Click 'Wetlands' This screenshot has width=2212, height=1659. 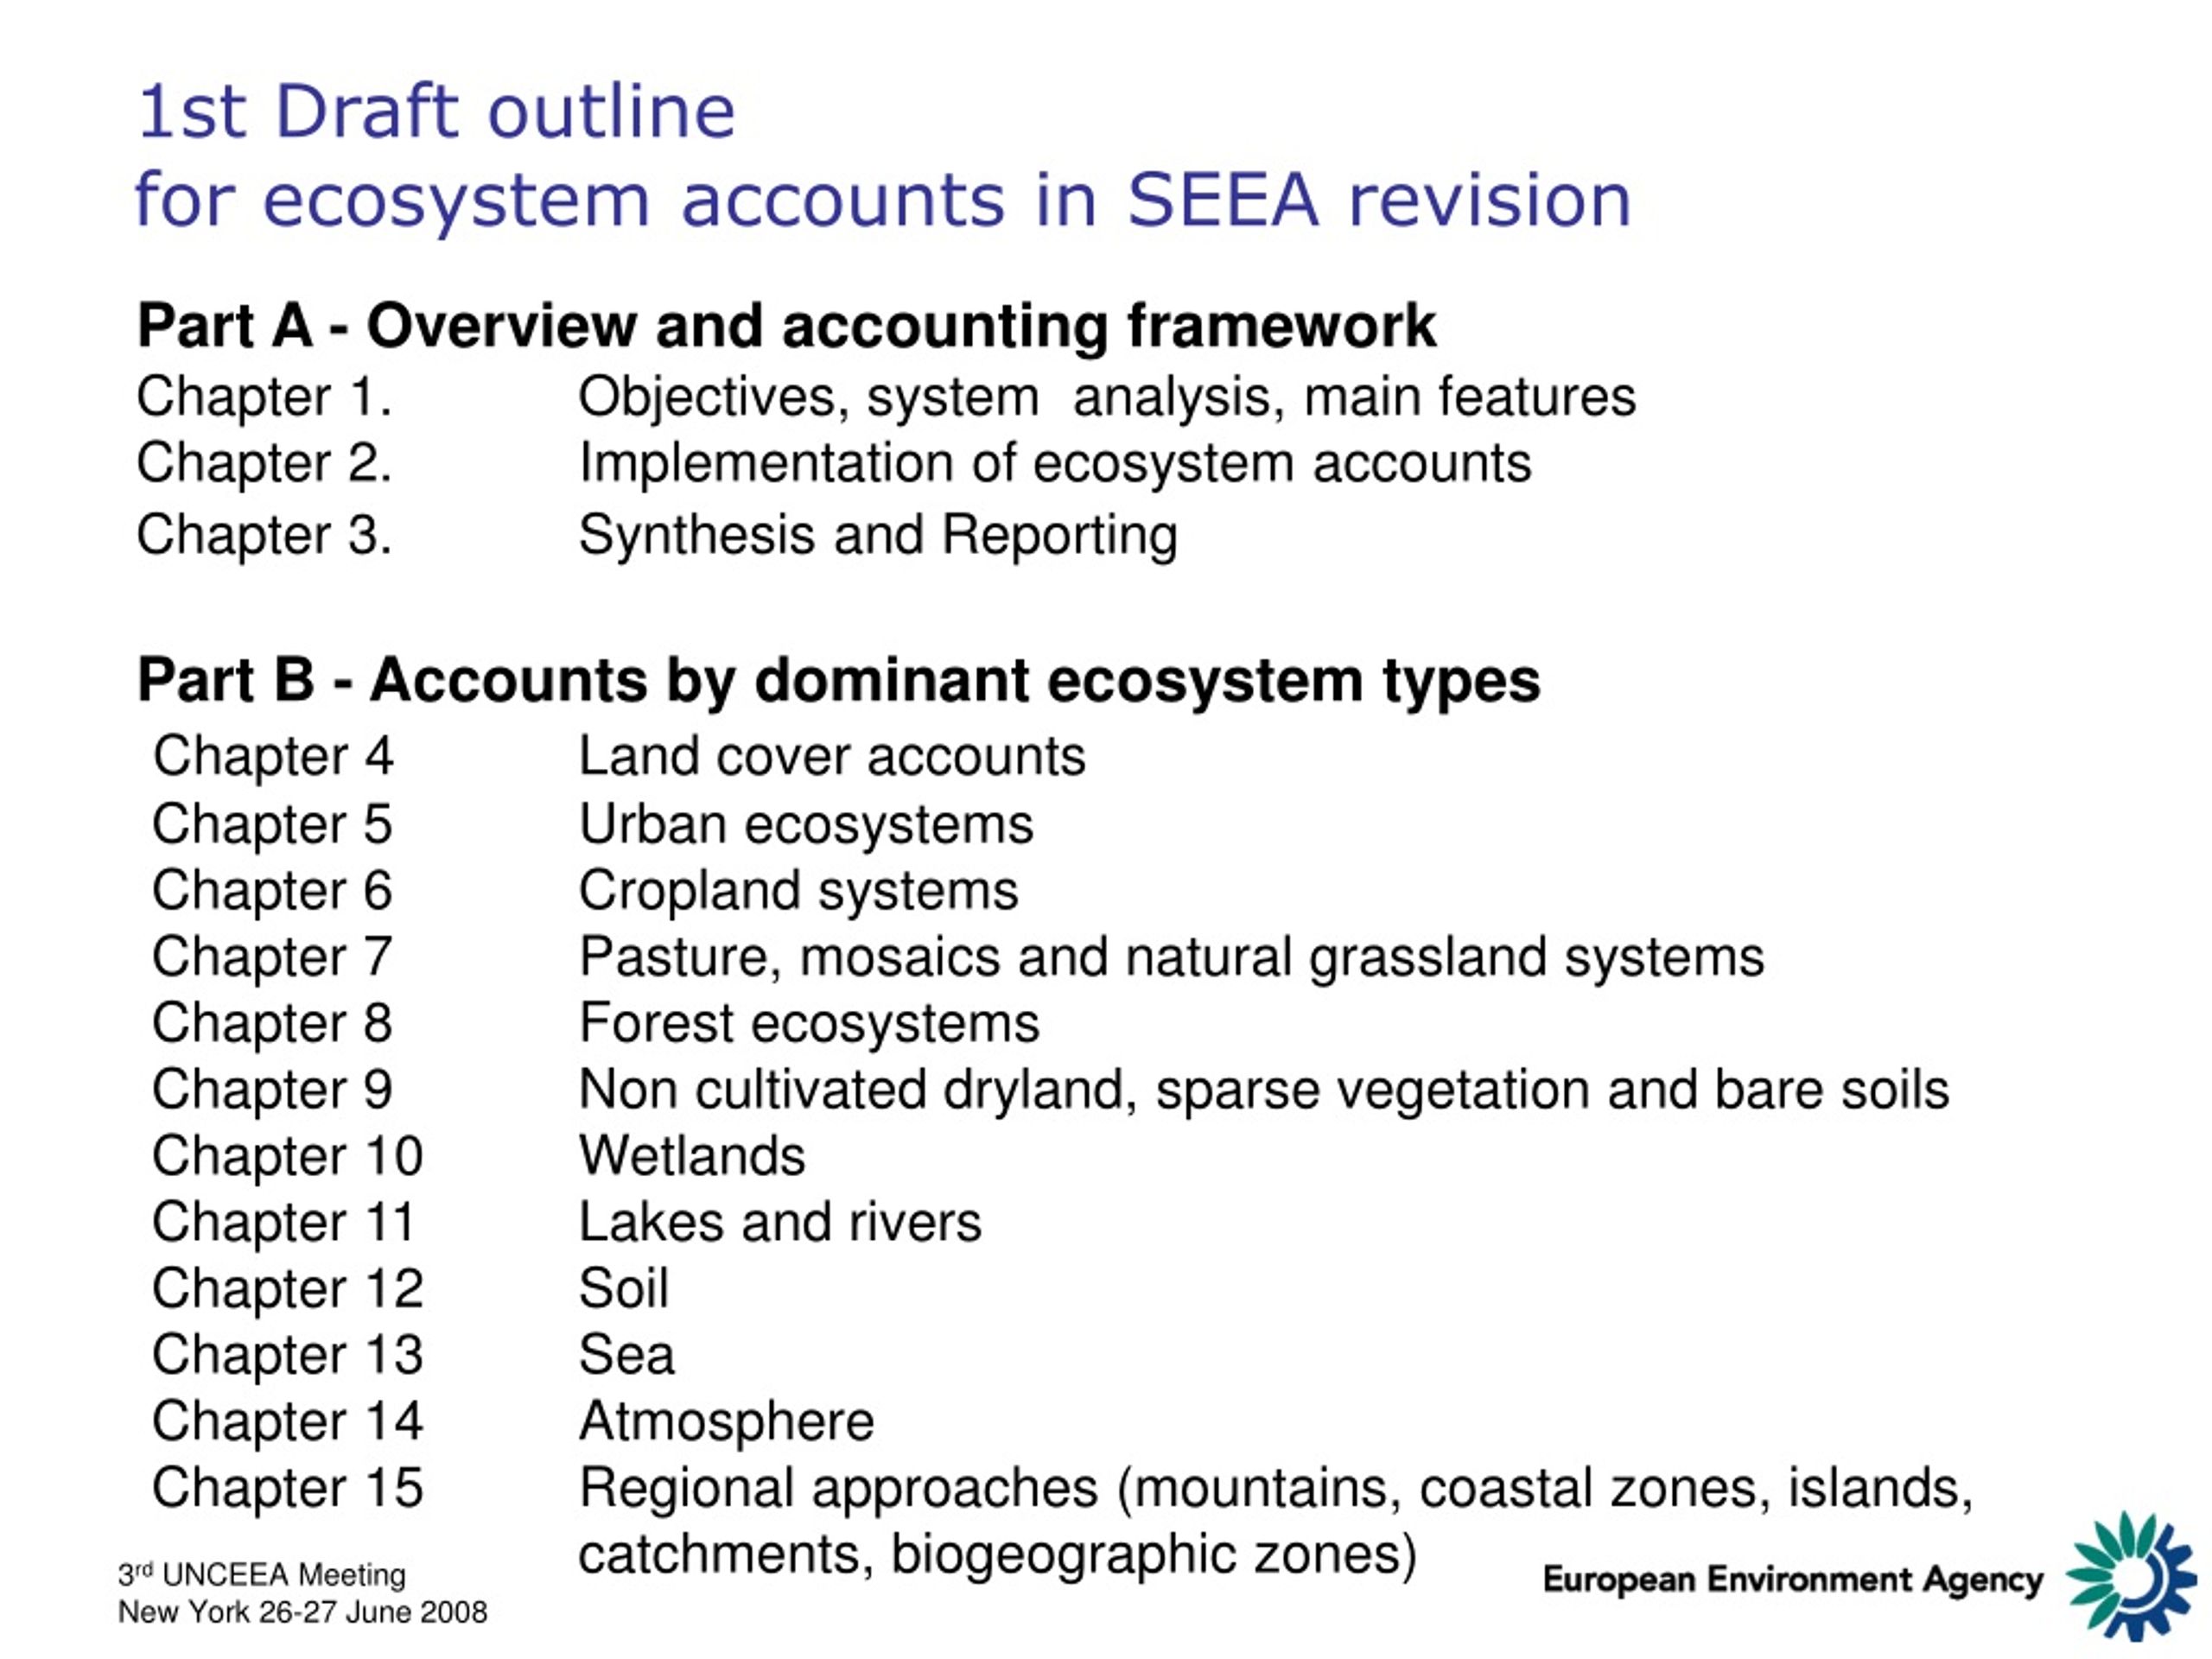click(x=692, y=1157)
